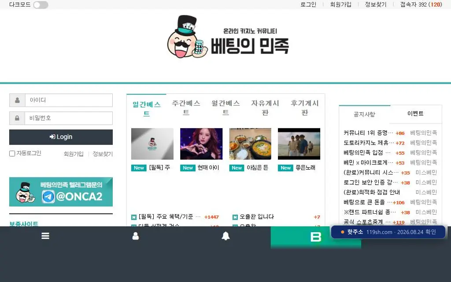Open the @ONCA2 telegram banner
The height and width of the screenshot is (282, 451).
(61, 192)
